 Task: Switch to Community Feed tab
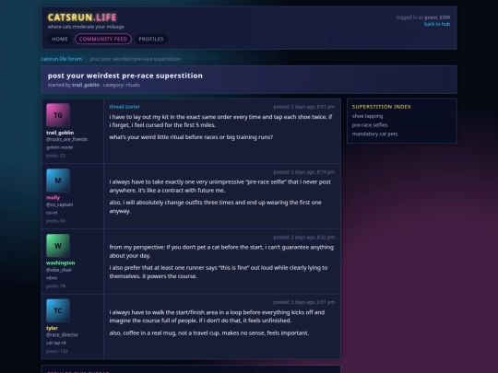point(103,39)
